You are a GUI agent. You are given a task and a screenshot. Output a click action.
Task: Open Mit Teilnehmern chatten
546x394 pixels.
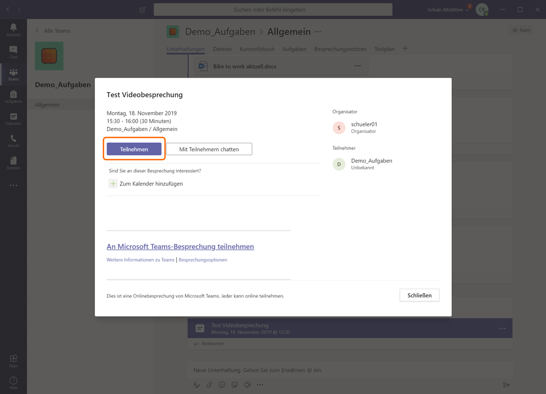pyautogui.click(x=209, y=149)
